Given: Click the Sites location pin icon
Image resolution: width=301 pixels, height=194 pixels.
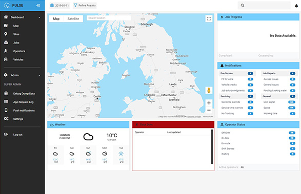Looking at the screenshot, I should click(x=6, y=34).
